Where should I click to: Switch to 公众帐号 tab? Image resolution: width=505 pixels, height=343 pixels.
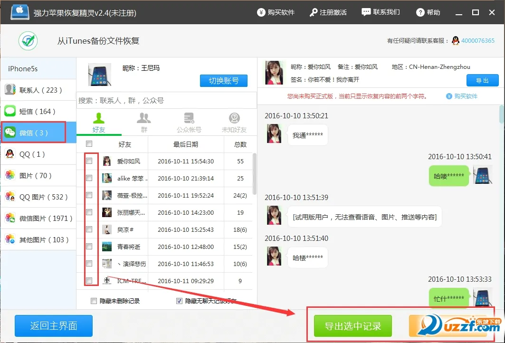point(189,123)
